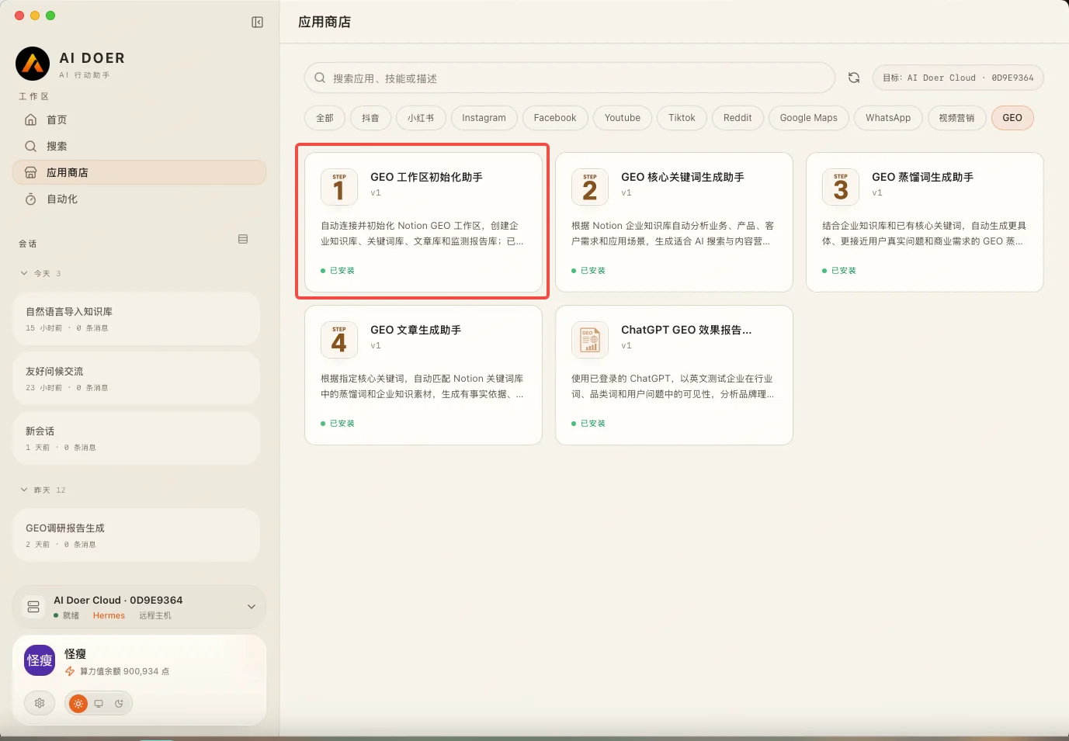Select the Instagram filter tab
The width and height of the screenshot is (1069, 741).
coord(484,118)
